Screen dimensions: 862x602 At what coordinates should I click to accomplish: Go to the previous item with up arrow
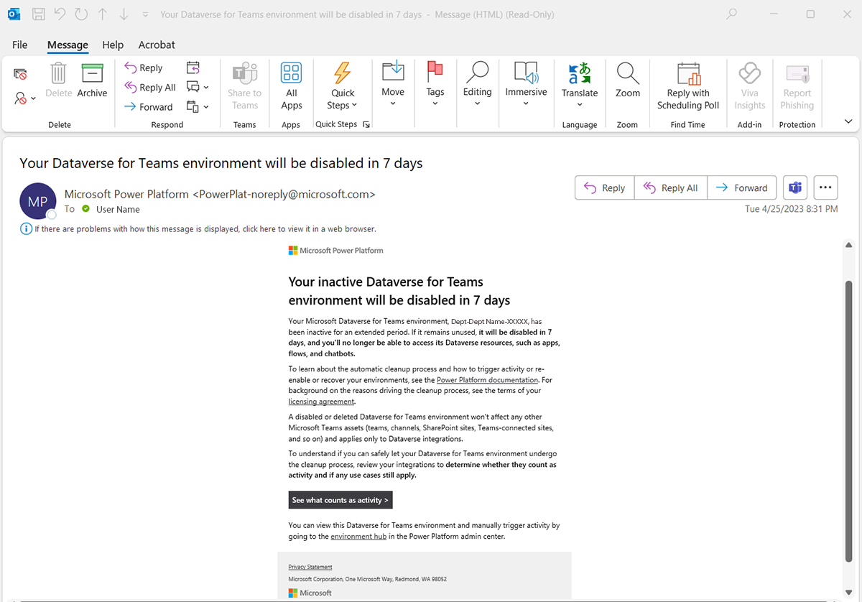point(103,14)
